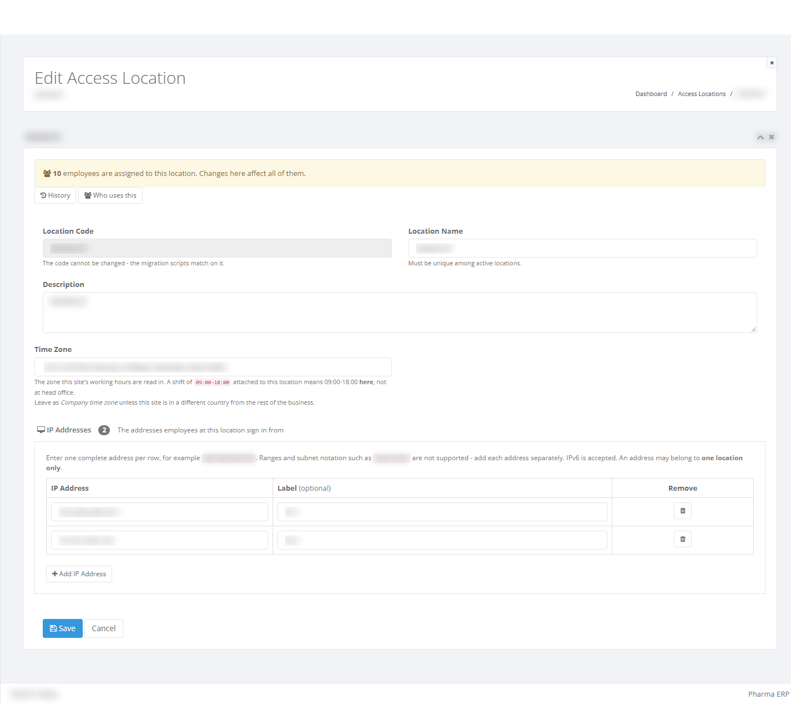Screen dimensions: 791x705
Task: Remove the first IP address row via trash icon
Action: point(683,511)
